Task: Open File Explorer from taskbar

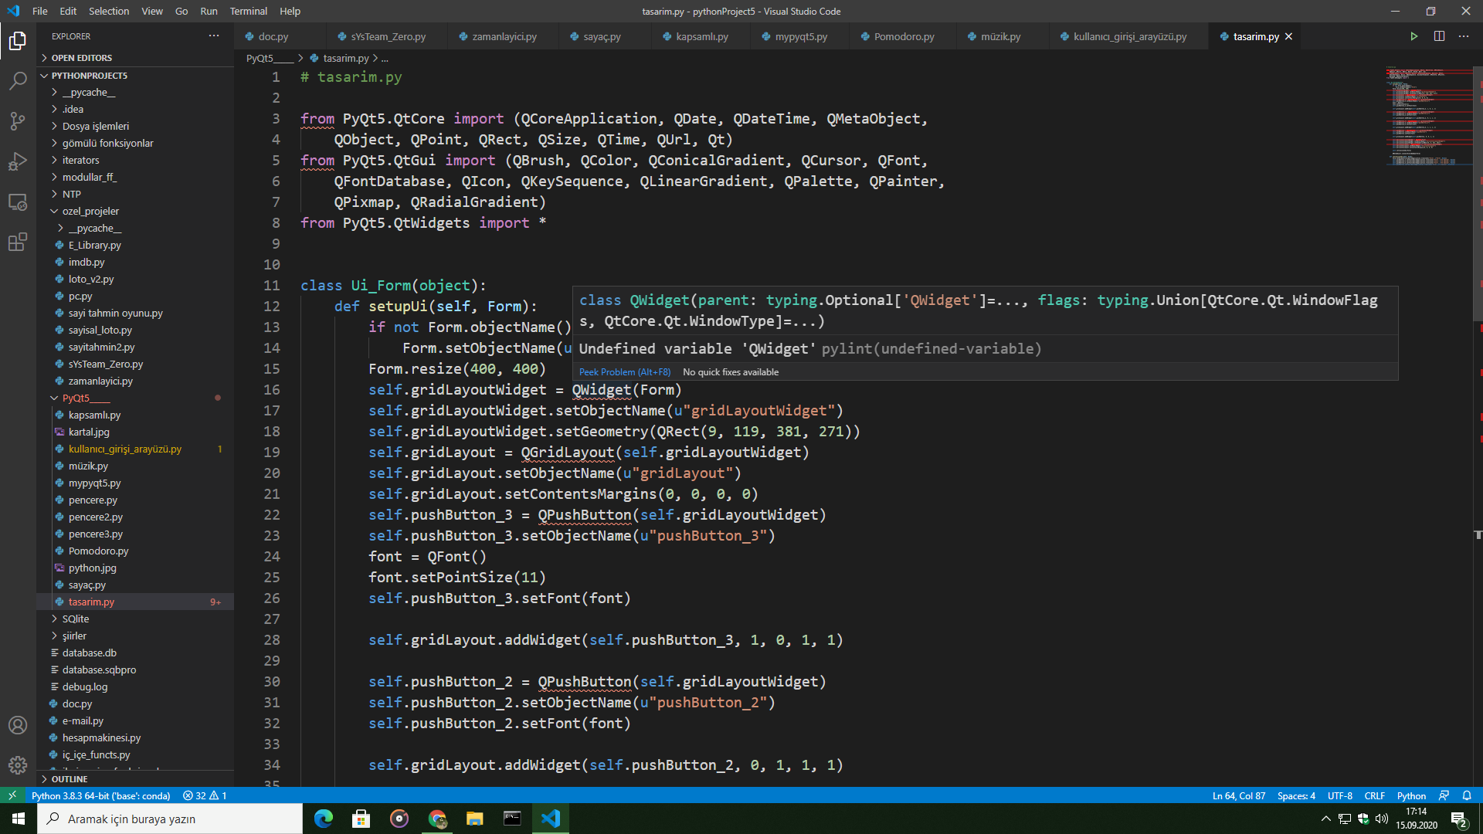Action: (474, 819)
